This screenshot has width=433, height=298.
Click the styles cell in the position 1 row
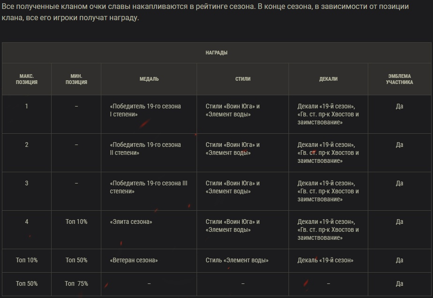(x=233, y=110)
